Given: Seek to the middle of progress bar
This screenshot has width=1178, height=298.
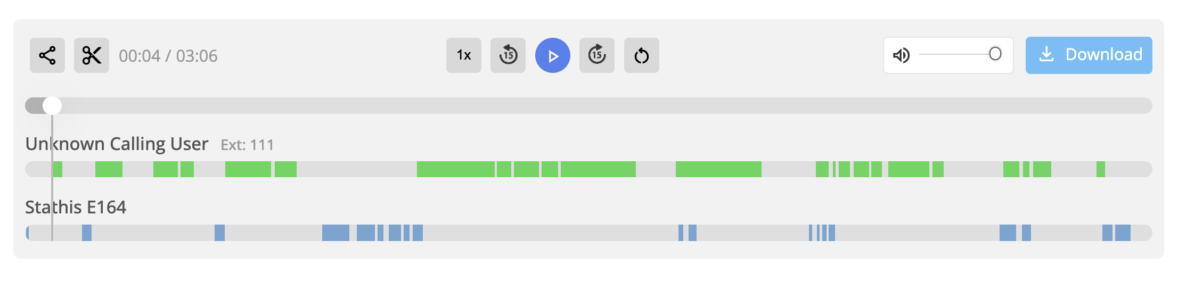Looking at the screenshot, I should 588,105.
